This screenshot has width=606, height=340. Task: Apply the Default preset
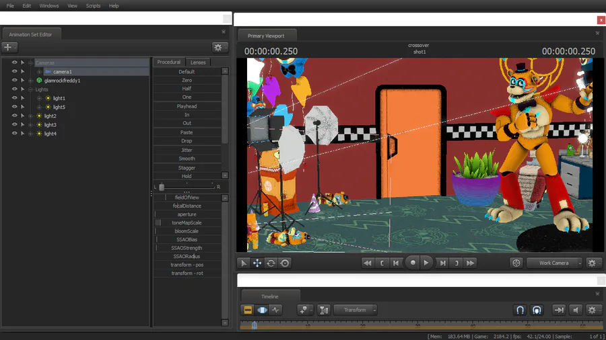[x=187, y=72]
